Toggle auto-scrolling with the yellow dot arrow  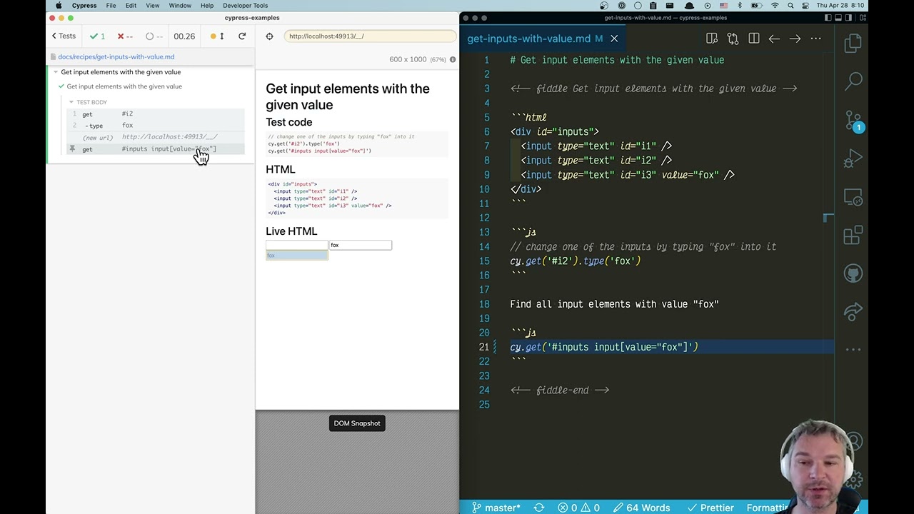[x=217, y=36]
